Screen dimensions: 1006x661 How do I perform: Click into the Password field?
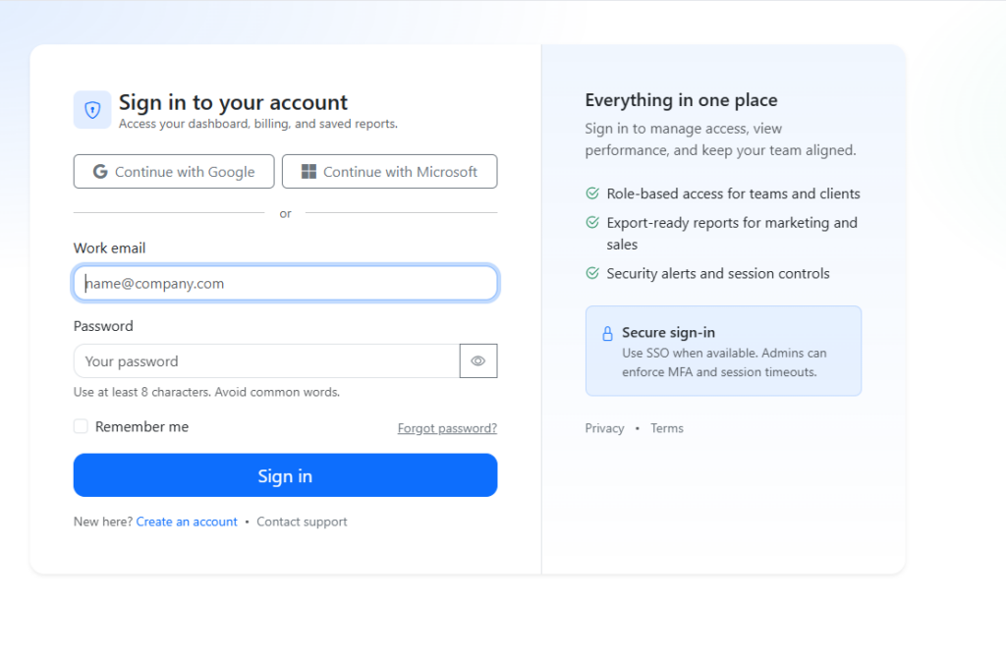(x=266, y=361)
